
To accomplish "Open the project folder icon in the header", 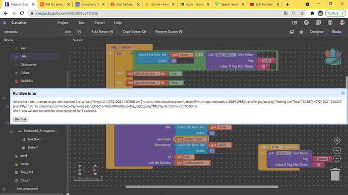I will pos(295,23).
